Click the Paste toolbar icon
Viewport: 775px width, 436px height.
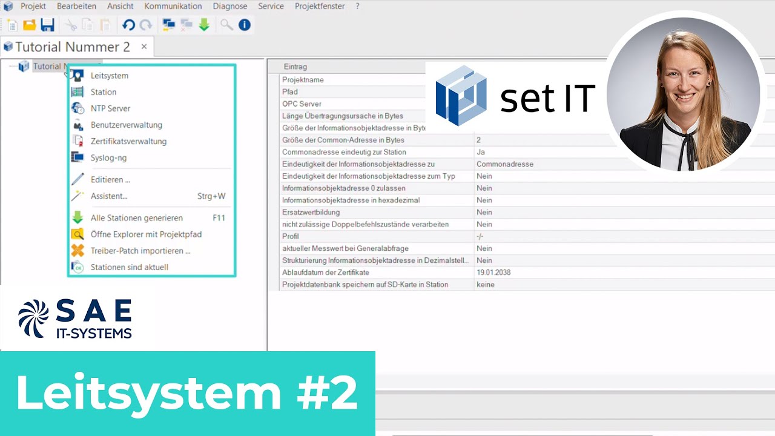click(x=105, y=25)
